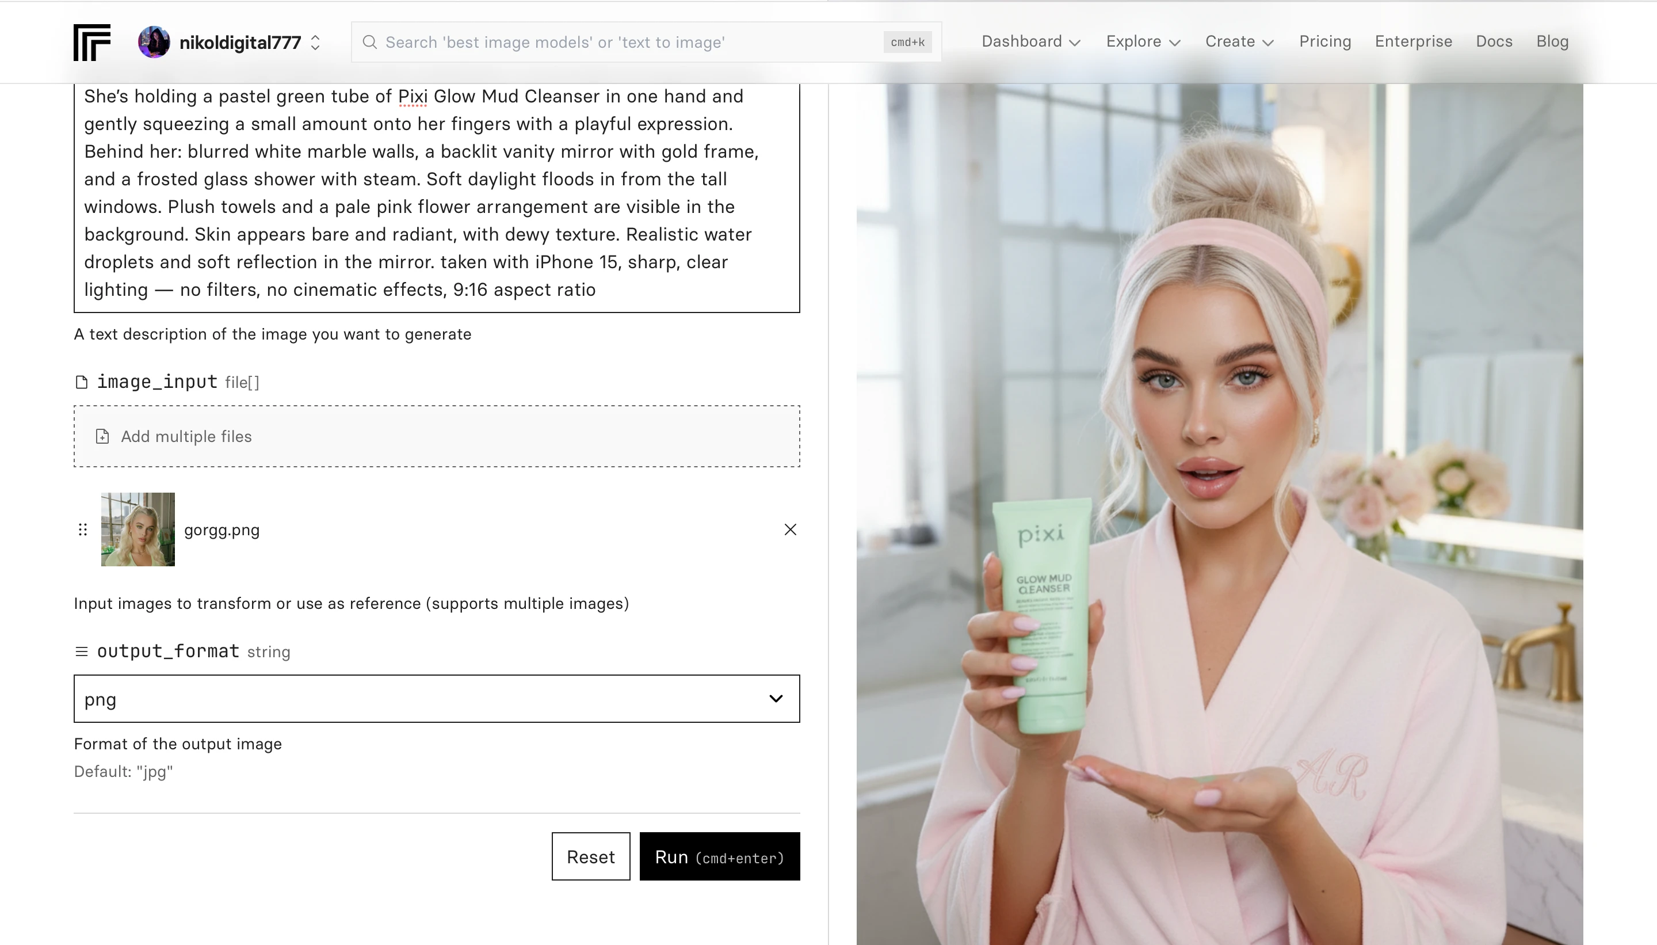This screenshot has width=1657, height=945.
Task: Go to the Enterprise page
Action: 1413,41
